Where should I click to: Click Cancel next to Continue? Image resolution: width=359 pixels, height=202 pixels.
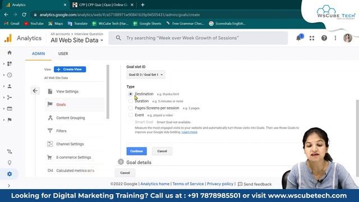(162, 151)
